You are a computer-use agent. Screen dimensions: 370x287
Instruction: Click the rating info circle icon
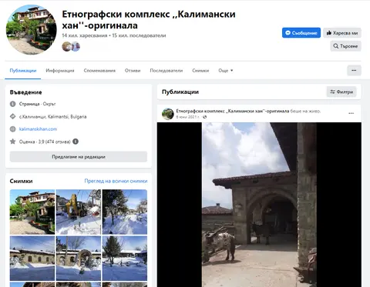pos(76,142)
